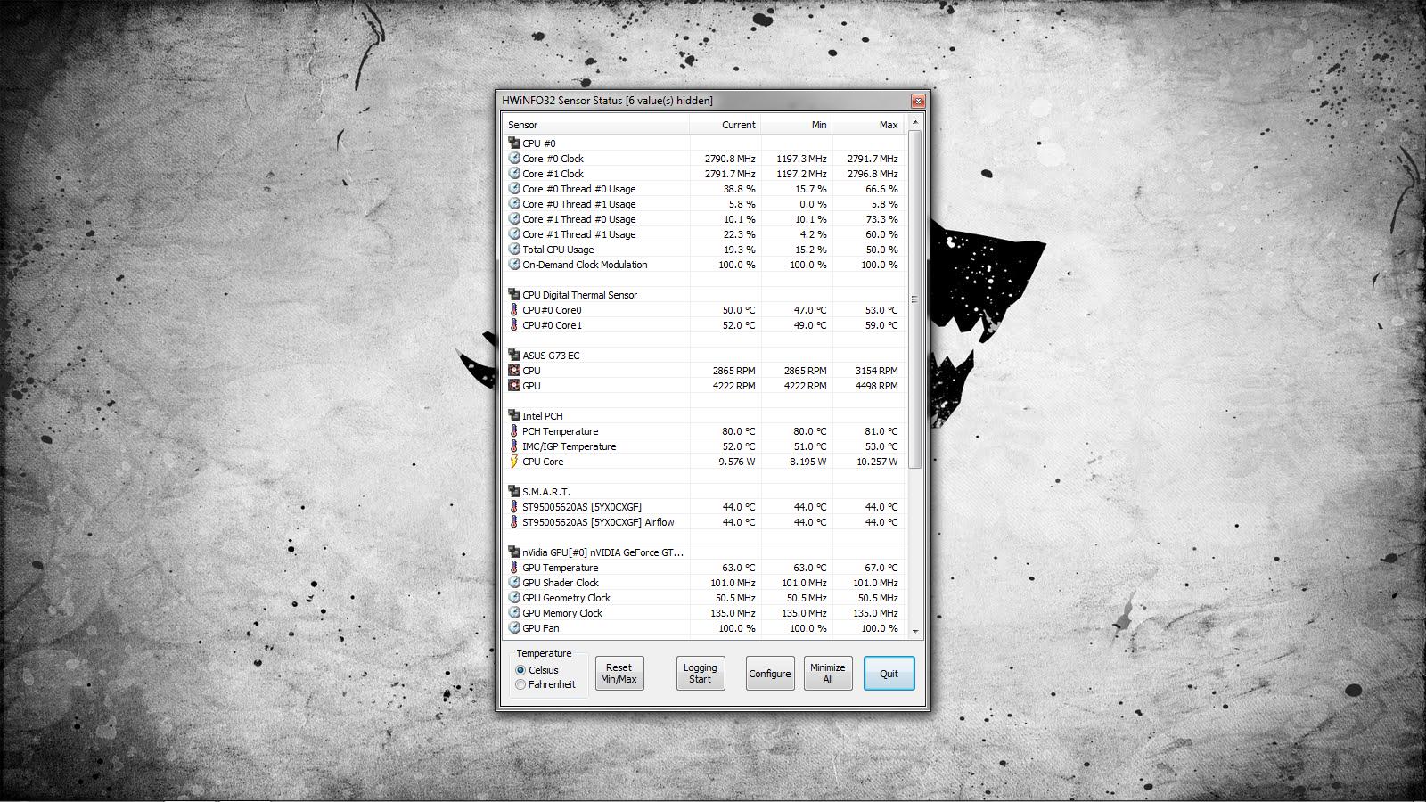1426x802 pixels.
Task: Close the Sensor Status window
Action: (x=918, y=101)
